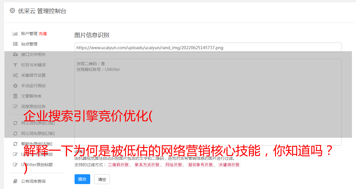
Task: Click the gear icon beside 优采云 管理控制台
Action: (x=12, y=11)
